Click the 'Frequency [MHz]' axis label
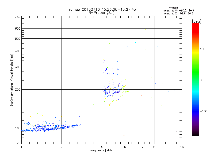This screenshot has width=214, height=160. tap(101, 150)
